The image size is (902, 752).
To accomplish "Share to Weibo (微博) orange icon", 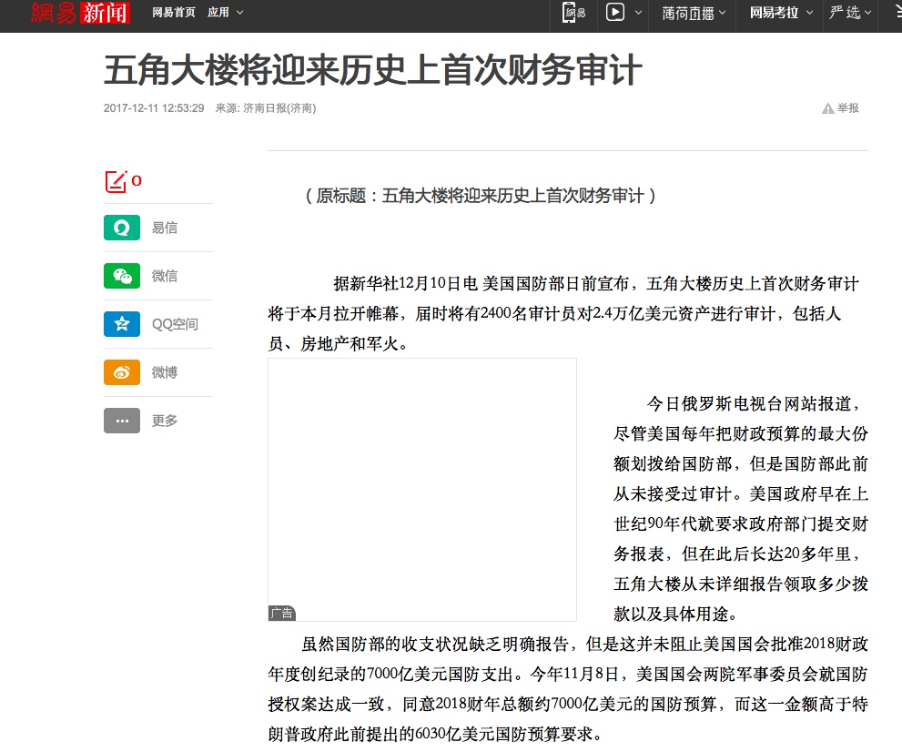I will [121, 372].
